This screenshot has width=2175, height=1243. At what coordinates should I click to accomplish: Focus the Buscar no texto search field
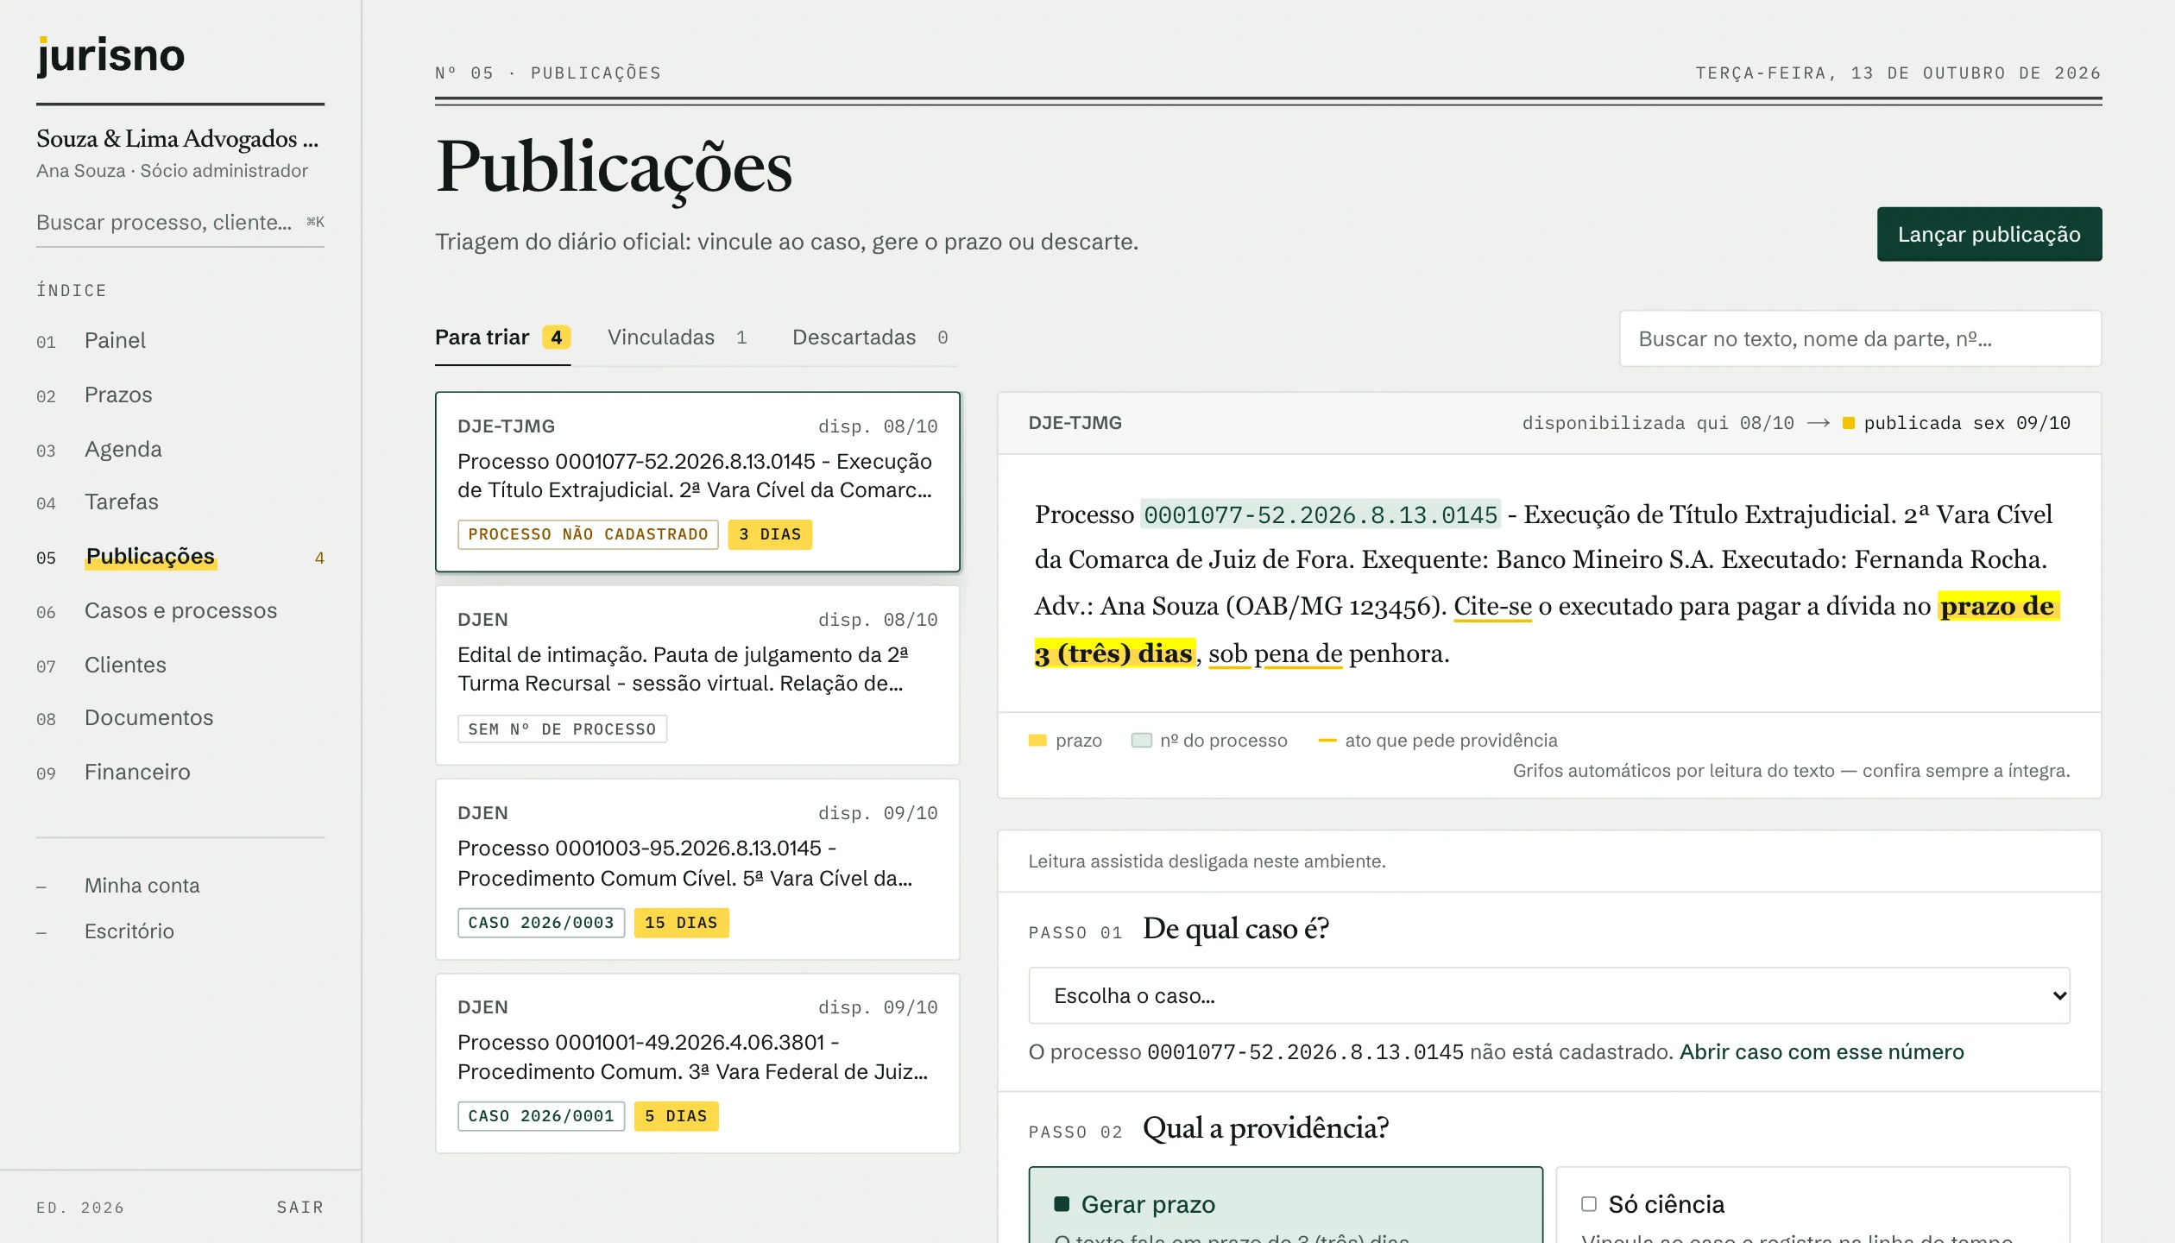point(1860,338)
